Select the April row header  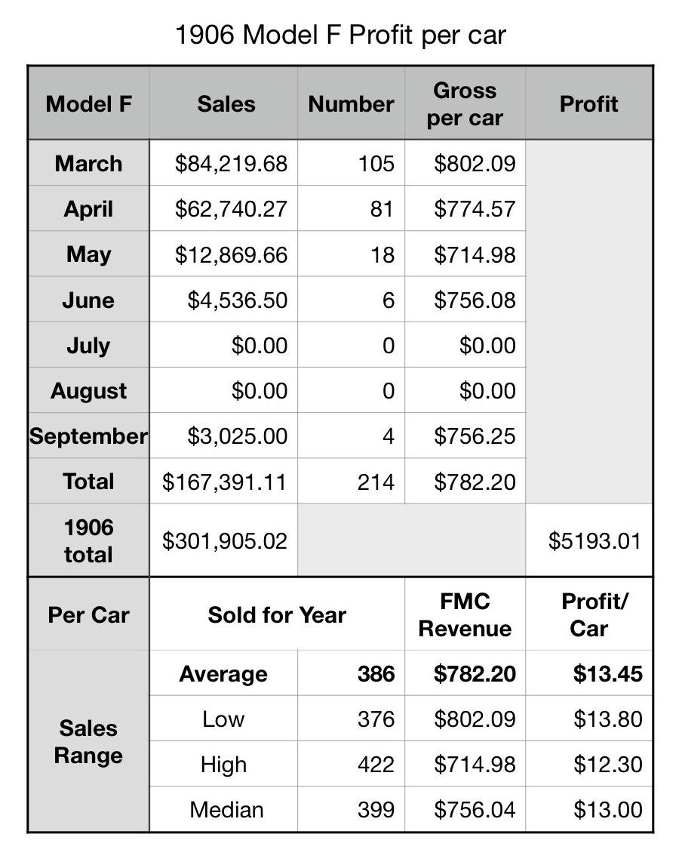88,209
